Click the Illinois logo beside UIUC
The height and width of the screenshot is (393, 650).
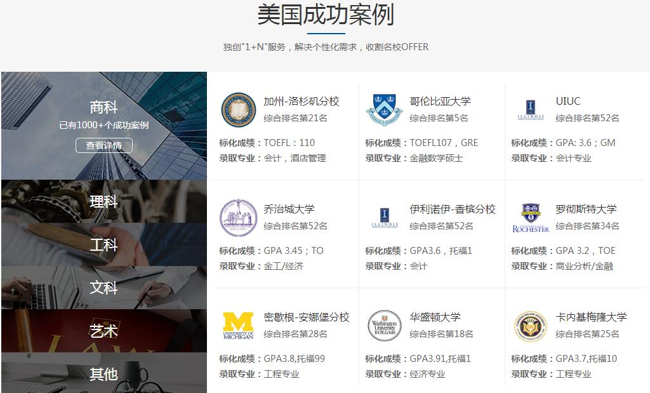click(531, 110)
